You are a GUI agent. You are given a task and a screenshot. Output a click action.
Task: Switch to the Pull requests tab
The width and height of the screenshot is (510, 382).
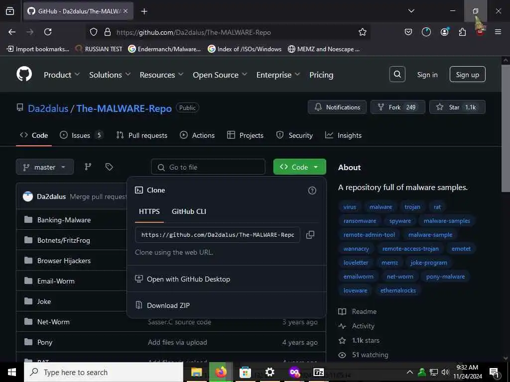pyautogui.click(x=142, y=135)
